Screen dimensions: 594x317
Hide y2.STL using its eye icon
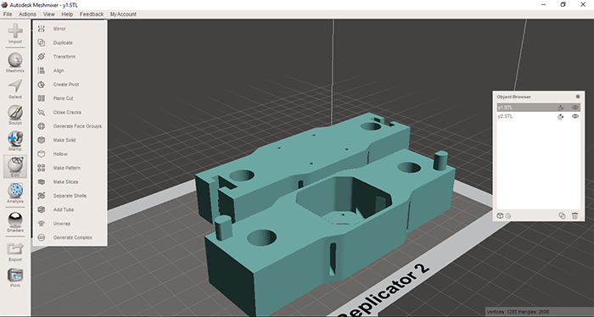point(575,116)
